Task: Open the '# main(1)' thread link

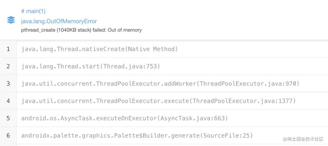Action: 33,11
